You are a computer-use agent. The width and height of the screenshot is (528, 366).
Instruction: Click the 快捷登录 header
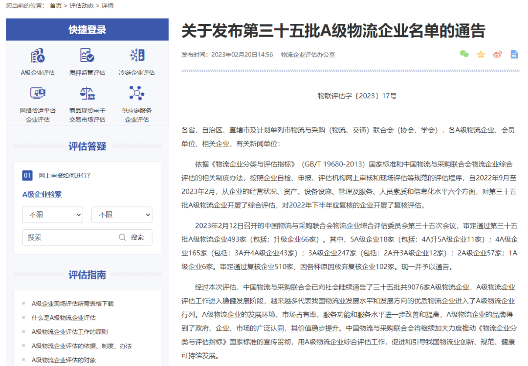tap(87, 30)
